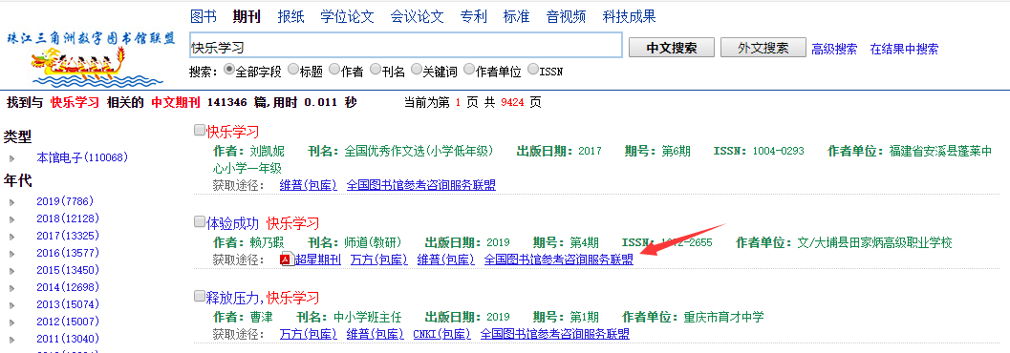The height and width of the screenshot is (353, 1010).
Task: Switch to the 图书 tab
Action: pyautogui.click(x=204, y=17)
